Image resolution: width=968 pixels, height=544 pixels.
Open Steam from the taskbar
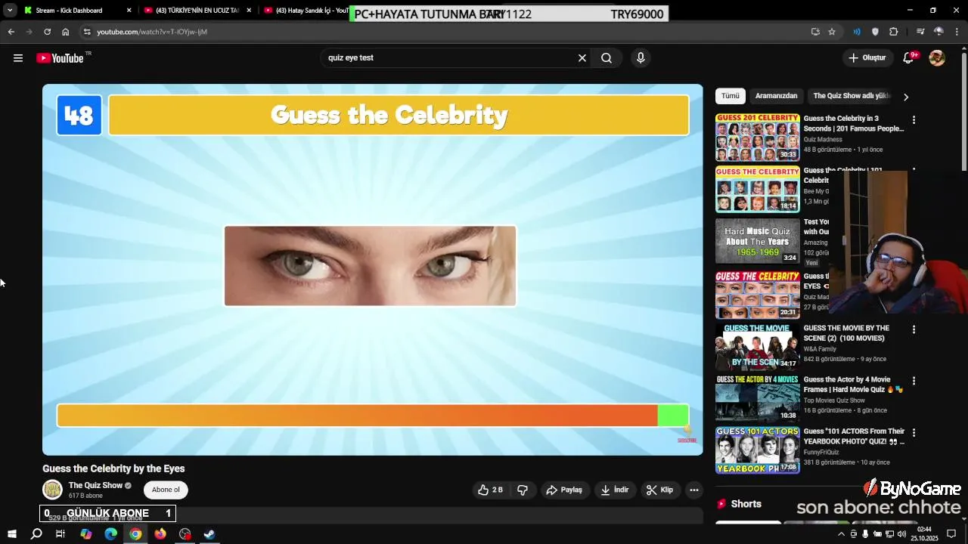coord(209,534)
